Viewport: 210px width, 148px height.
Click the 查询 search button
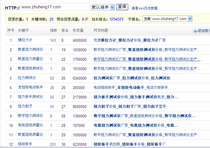click(x=122, y=7)
